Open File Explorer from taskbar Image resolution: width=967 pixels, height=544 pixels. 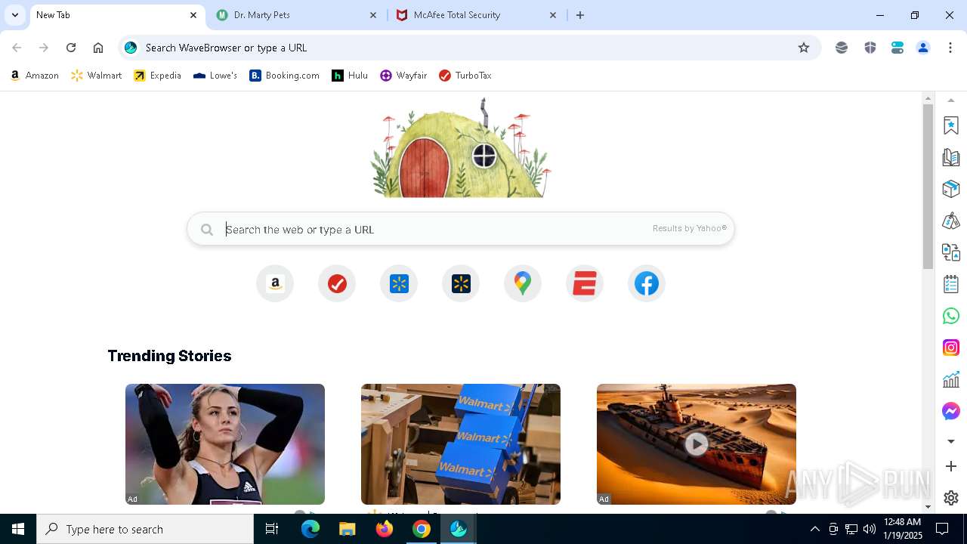[x=348, y=529]
